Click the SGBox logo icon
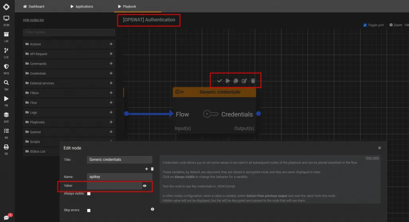This screenshot has height=222, width=409. (x=6, y=6)
